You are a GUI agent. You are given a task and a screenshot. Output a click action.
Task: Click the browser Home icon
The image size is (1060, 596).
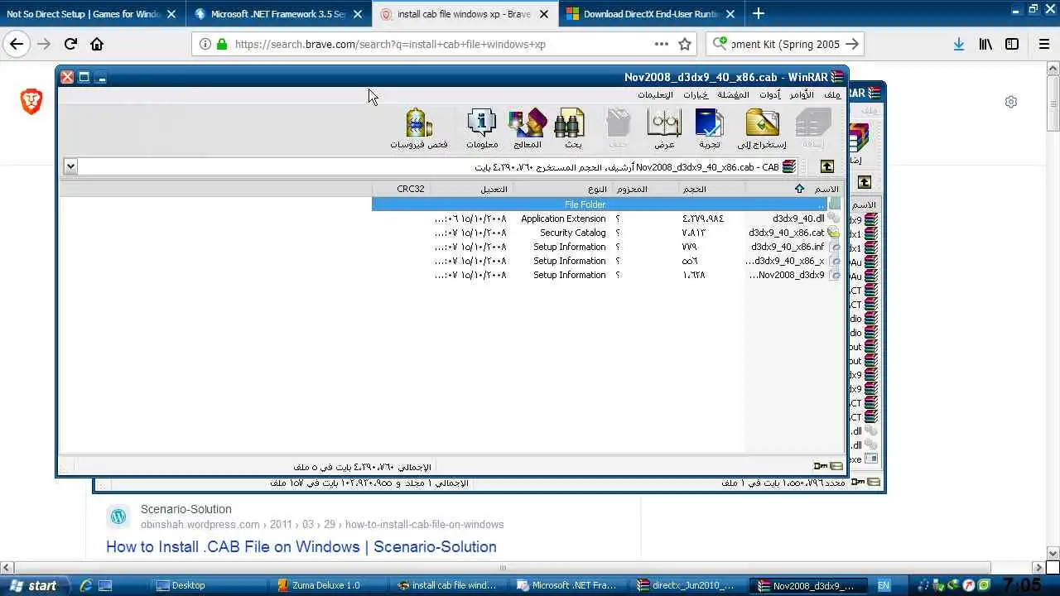click(x=97, y=45)
